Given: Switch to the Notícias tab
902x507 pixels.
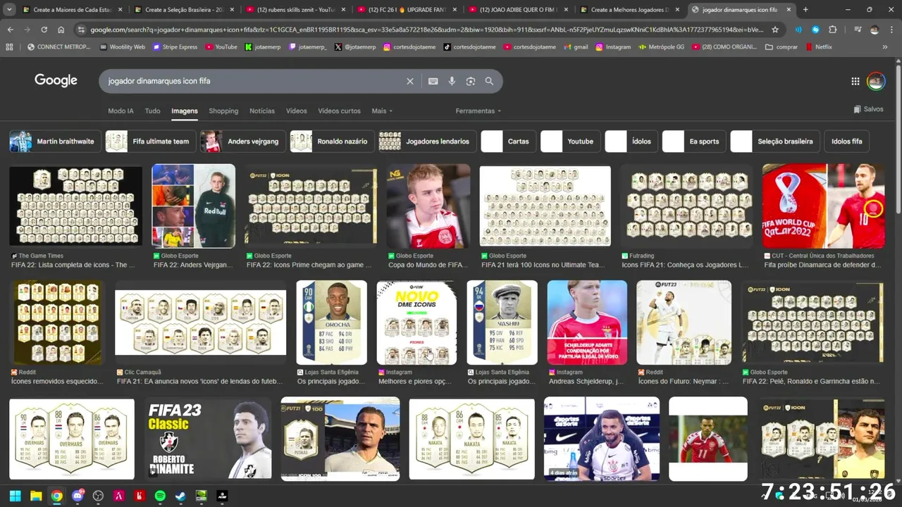Looking at the screenshot, I should click(x=262, y=111).
